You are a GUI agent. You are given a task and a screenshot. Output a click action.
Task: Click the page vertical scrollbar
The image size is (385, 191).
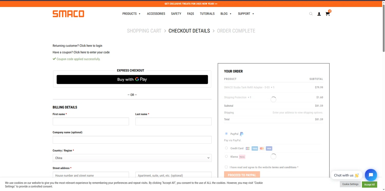pos(383,28)
